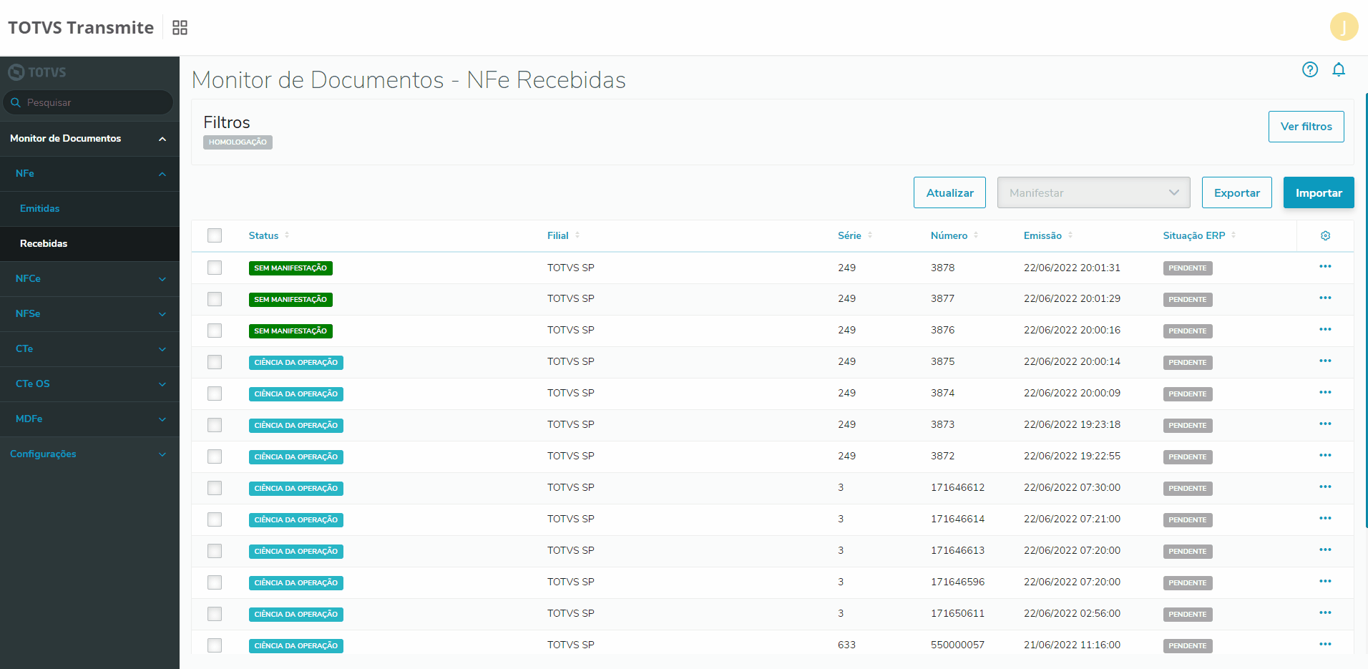This screenshot has height=669, width=1368.
Task: Expand the NFSe submenu
Action: click(89, 314)
